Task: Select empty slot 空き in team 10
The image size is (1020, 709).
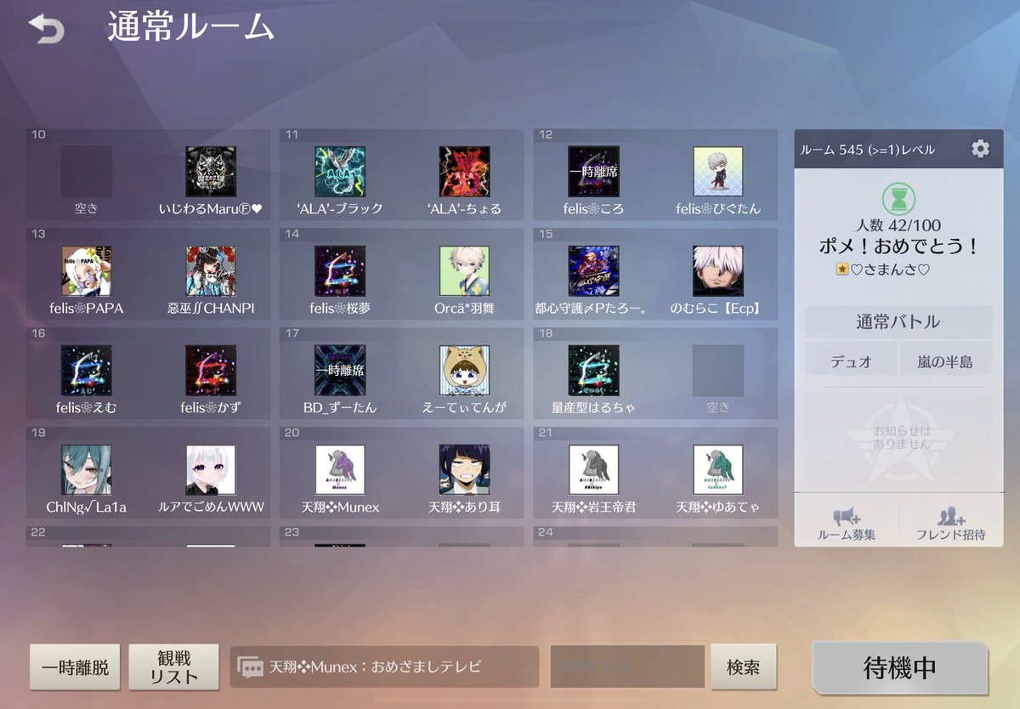Action: coord(86,172)
